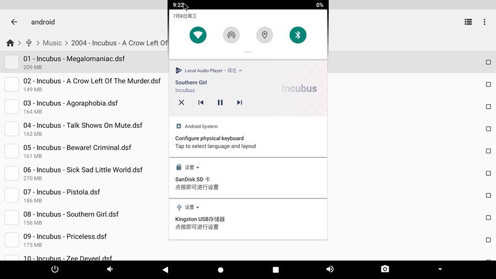The height and width of the screenshot is (279, 496).
Task: Toggle the hotspot quick setting
Action: click(x=231, y=35)
